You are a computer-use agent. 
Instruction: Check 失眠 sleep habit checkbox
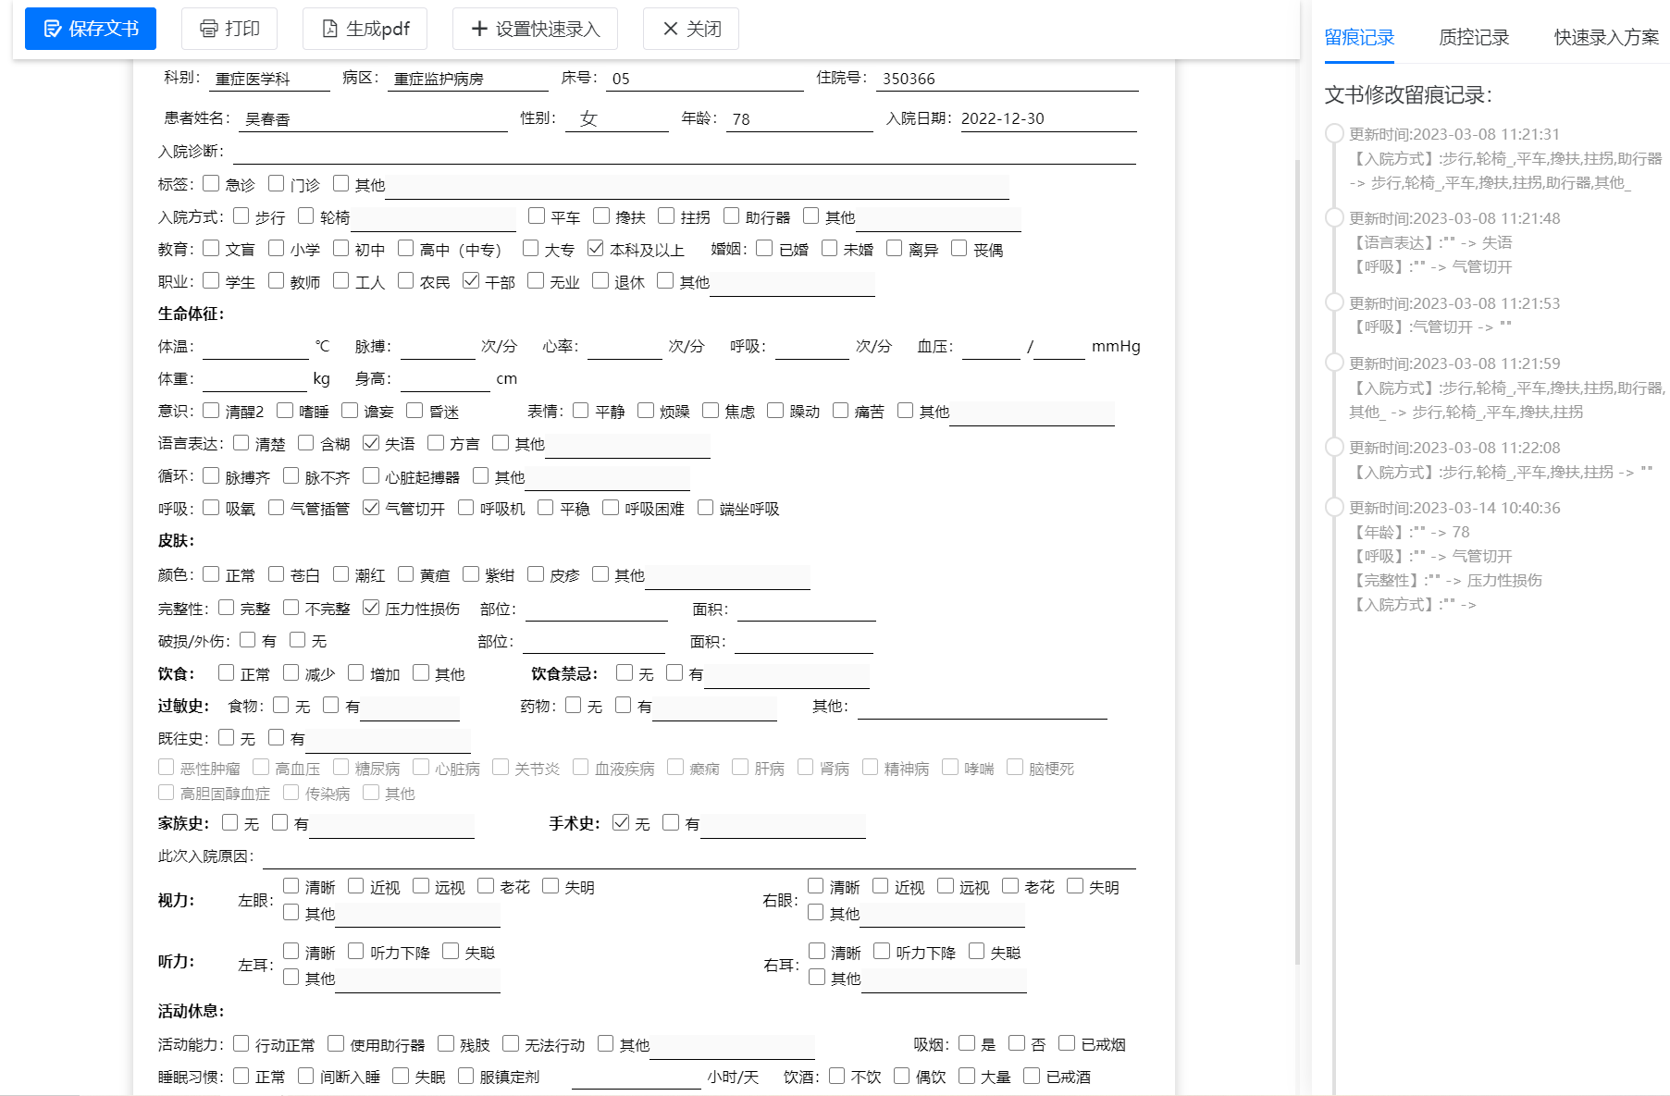(401, 1076)
